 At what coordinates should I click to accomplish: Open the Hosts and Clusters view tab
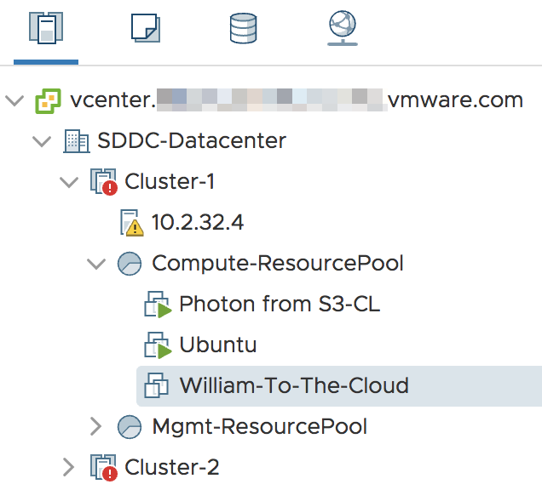pyautogui.click(x=45, y=29)
